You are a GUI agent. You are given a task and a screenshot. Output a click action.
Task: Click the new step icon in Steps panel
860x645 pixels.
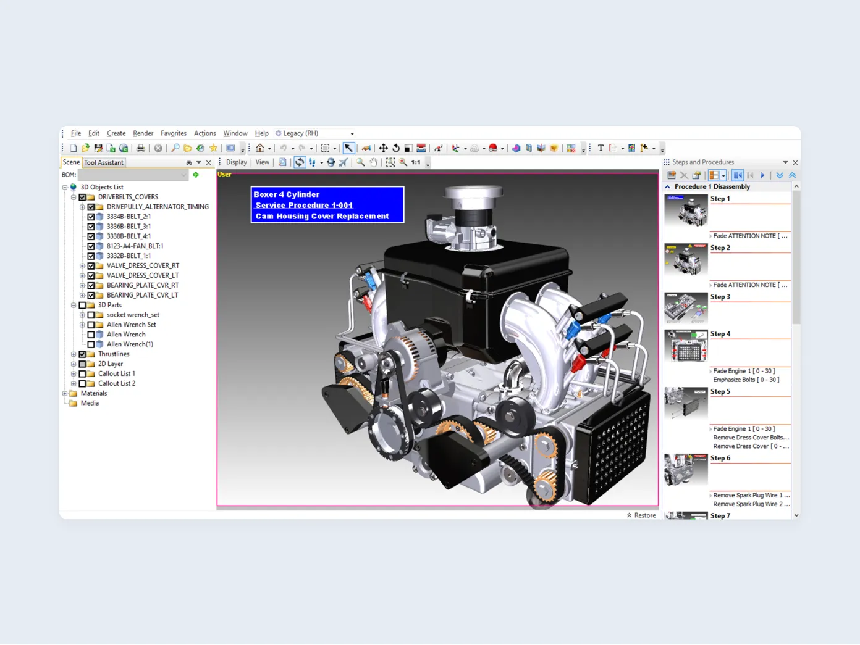tap(672, 175)
